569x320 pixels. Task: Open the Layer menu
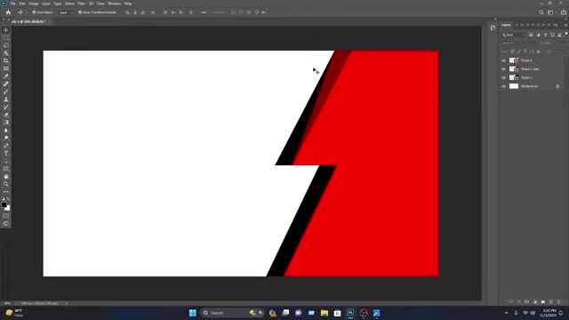(46, 4)
